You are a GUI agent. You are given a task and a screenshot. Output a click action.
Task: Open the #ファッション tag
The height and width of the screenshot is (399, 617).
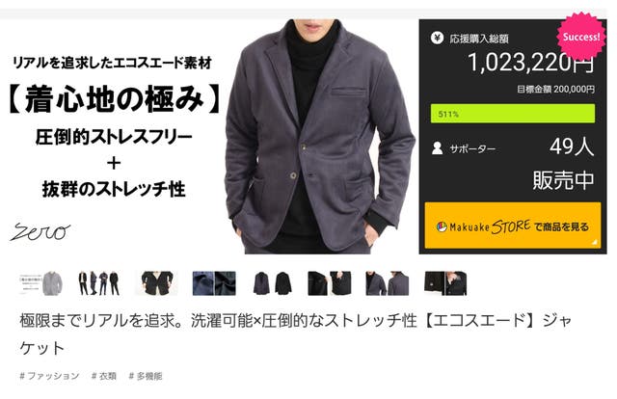click(x=49, y=376)
